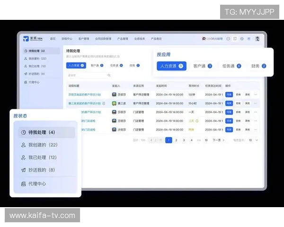Viewport: 284px width, 227px height.
Task: Open more options in the 15小时 row
Action: pos(256,104)
